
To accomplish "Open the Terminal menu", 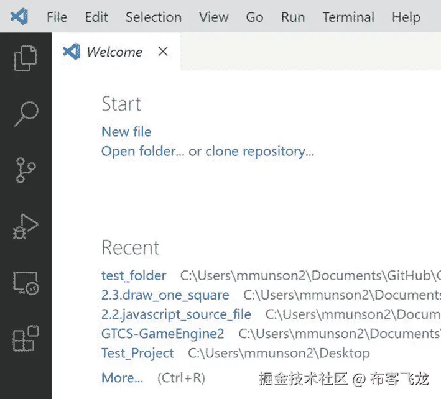I will tap(348, 17).
